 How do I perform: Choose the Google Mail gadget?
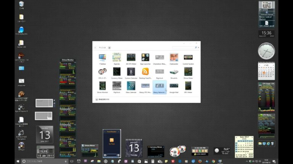coord(174,86)
